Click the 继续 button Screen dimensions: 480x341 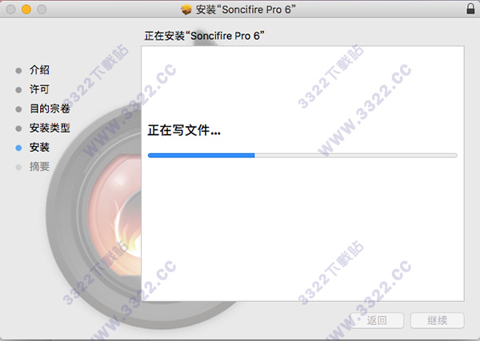437,320
